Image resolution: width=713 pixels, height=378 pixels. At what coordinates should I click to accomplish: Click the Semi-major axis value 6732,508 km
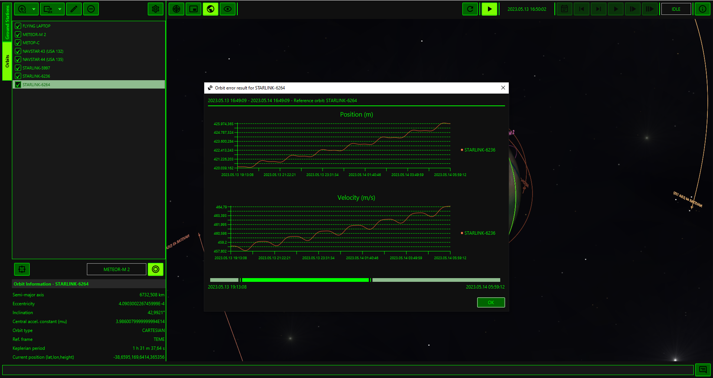152,295
